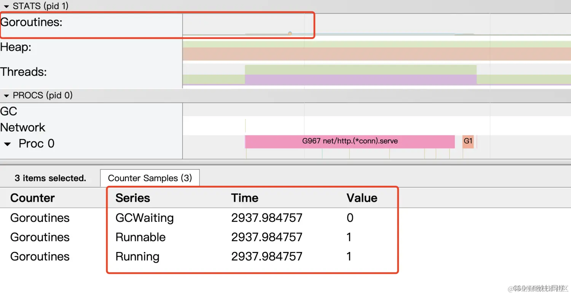
Task: Select the G1 slice in Proc 0
Action: tap(468, 141)
